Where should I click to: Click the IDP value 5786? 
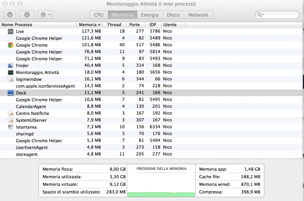[155, 31]
